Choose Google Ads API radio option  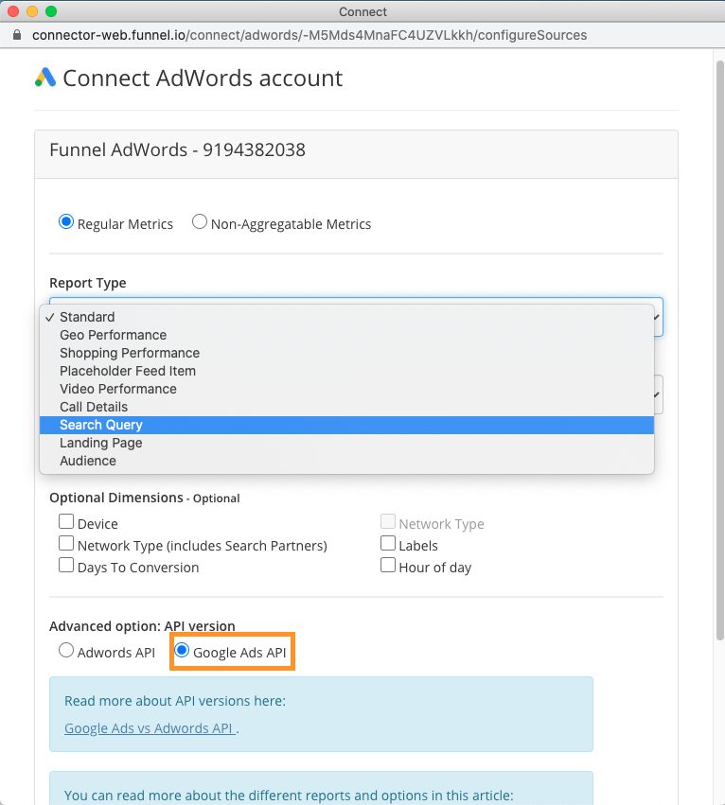(x=182, y=650)
